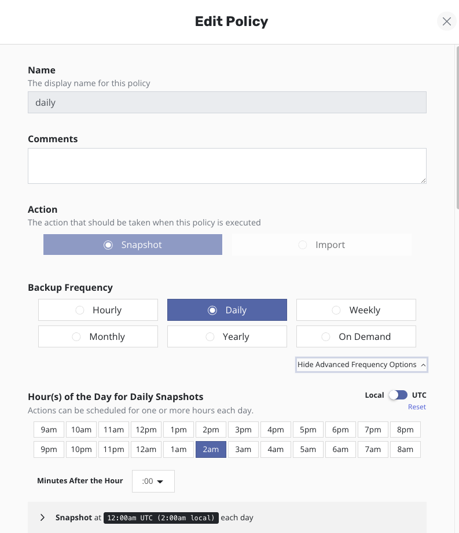Select the 8pm hour button

click(405, 430)
